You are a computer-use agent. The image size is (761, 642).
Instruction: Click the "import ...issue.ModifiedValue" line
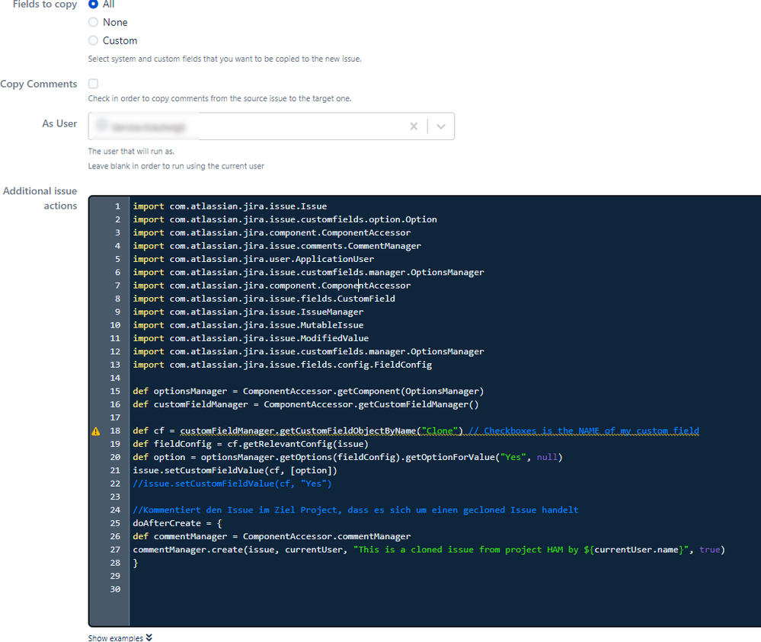pyautogui.click(x=251, y=338)
